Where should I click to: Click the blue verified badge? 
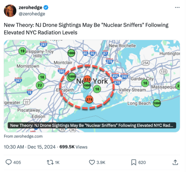tap(46, 7)
